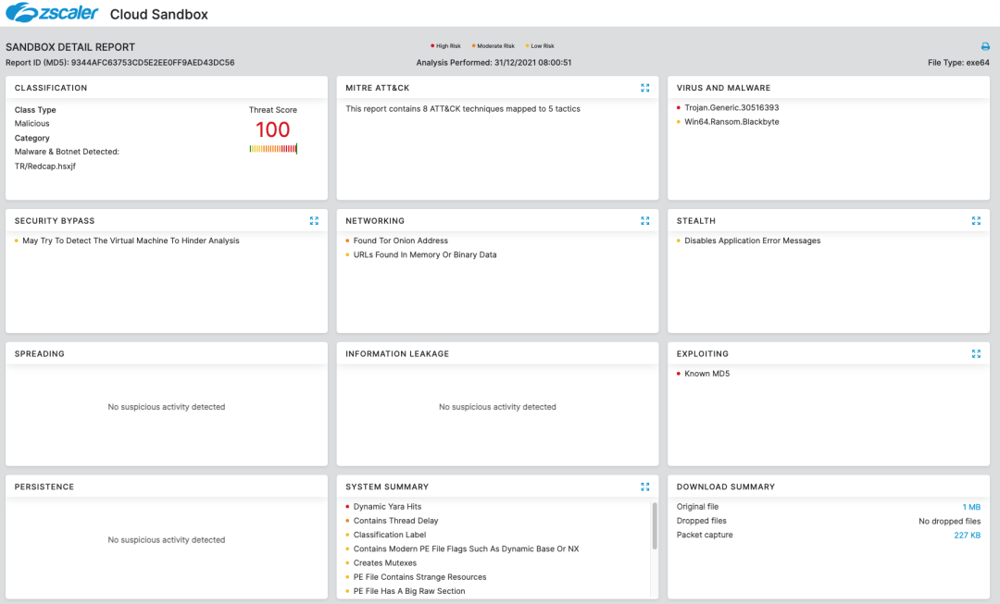Viewport: 1000px width, 604px height.
Task: Click Disables Application Error Messages item
Action: (752, 240)
